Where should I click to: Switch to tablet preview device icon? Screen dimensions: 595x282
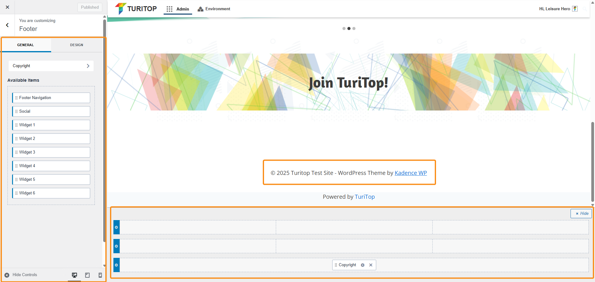[87, 275]
